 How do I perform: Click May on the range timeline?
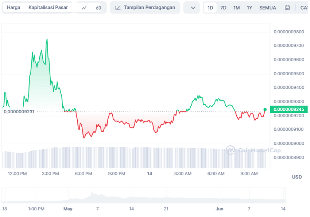(x=68, y=209)
